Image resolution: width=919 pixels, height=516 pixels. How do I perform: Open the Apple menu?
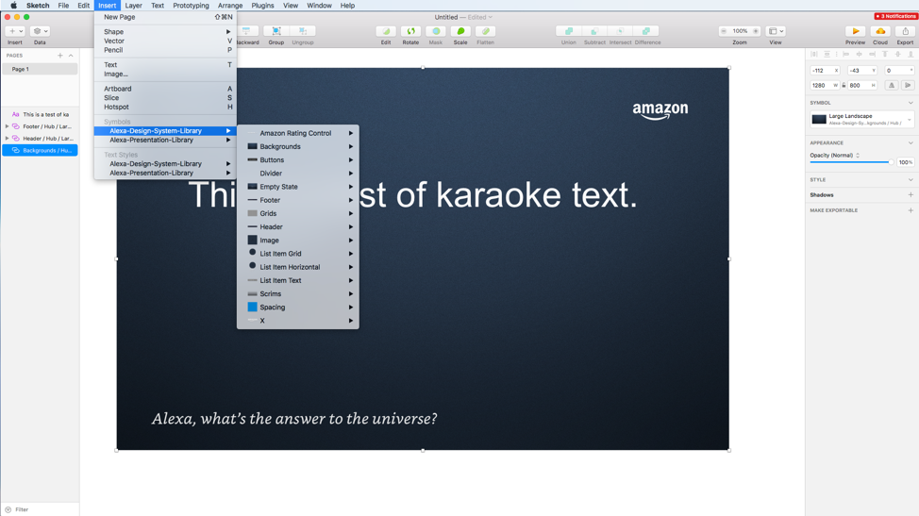pos(13,6)
